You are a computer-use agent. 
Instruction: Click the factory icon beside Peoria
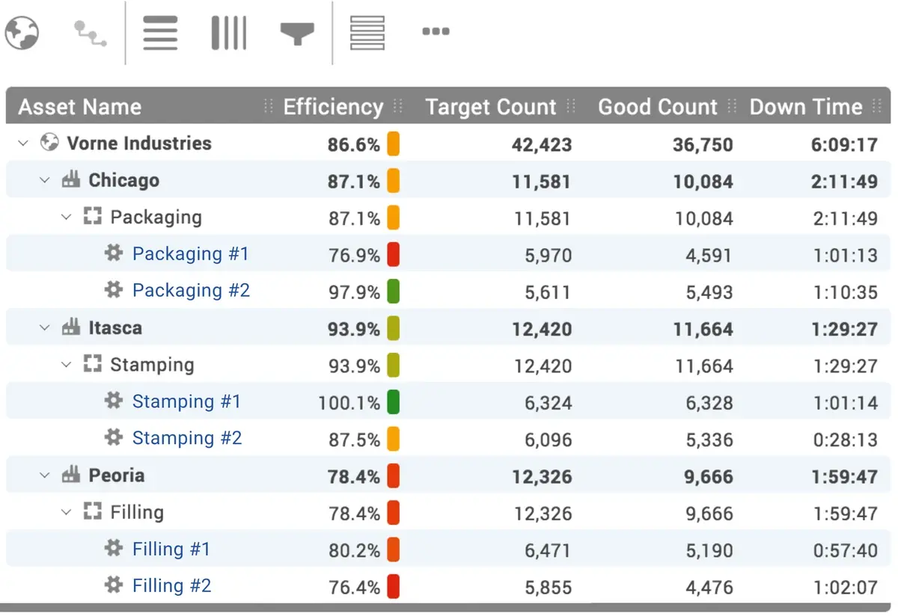click(x=71, y=474)
